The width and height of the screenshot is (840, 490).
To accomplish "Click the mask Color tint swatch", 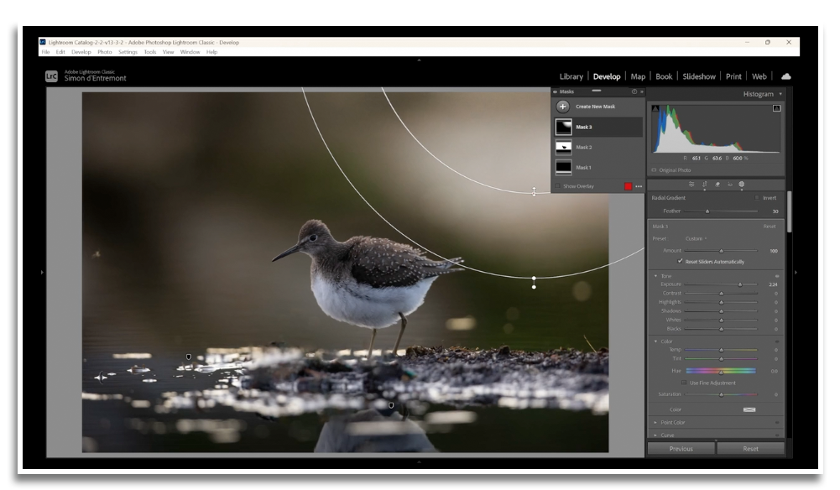I will coord(749,409).
